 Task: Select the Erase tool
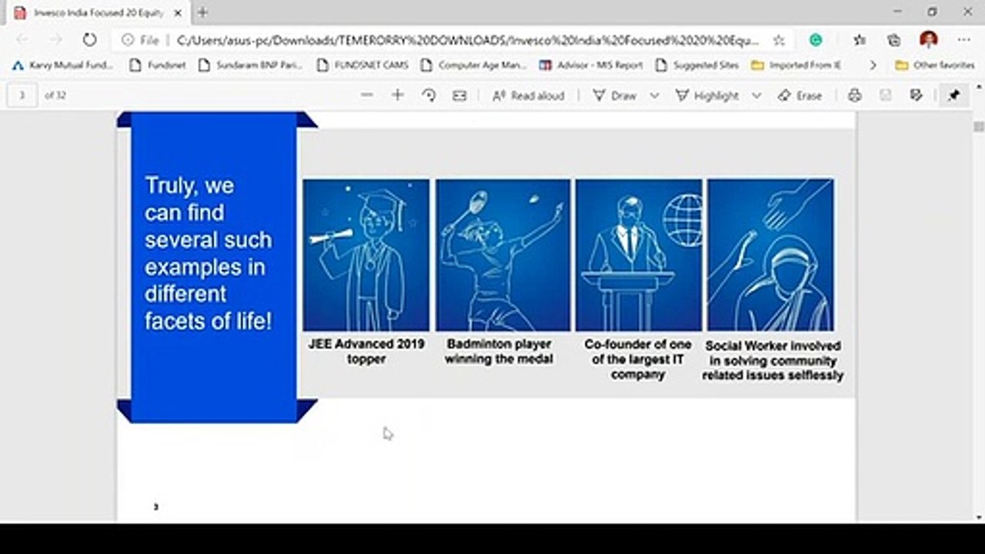(800, 95)
